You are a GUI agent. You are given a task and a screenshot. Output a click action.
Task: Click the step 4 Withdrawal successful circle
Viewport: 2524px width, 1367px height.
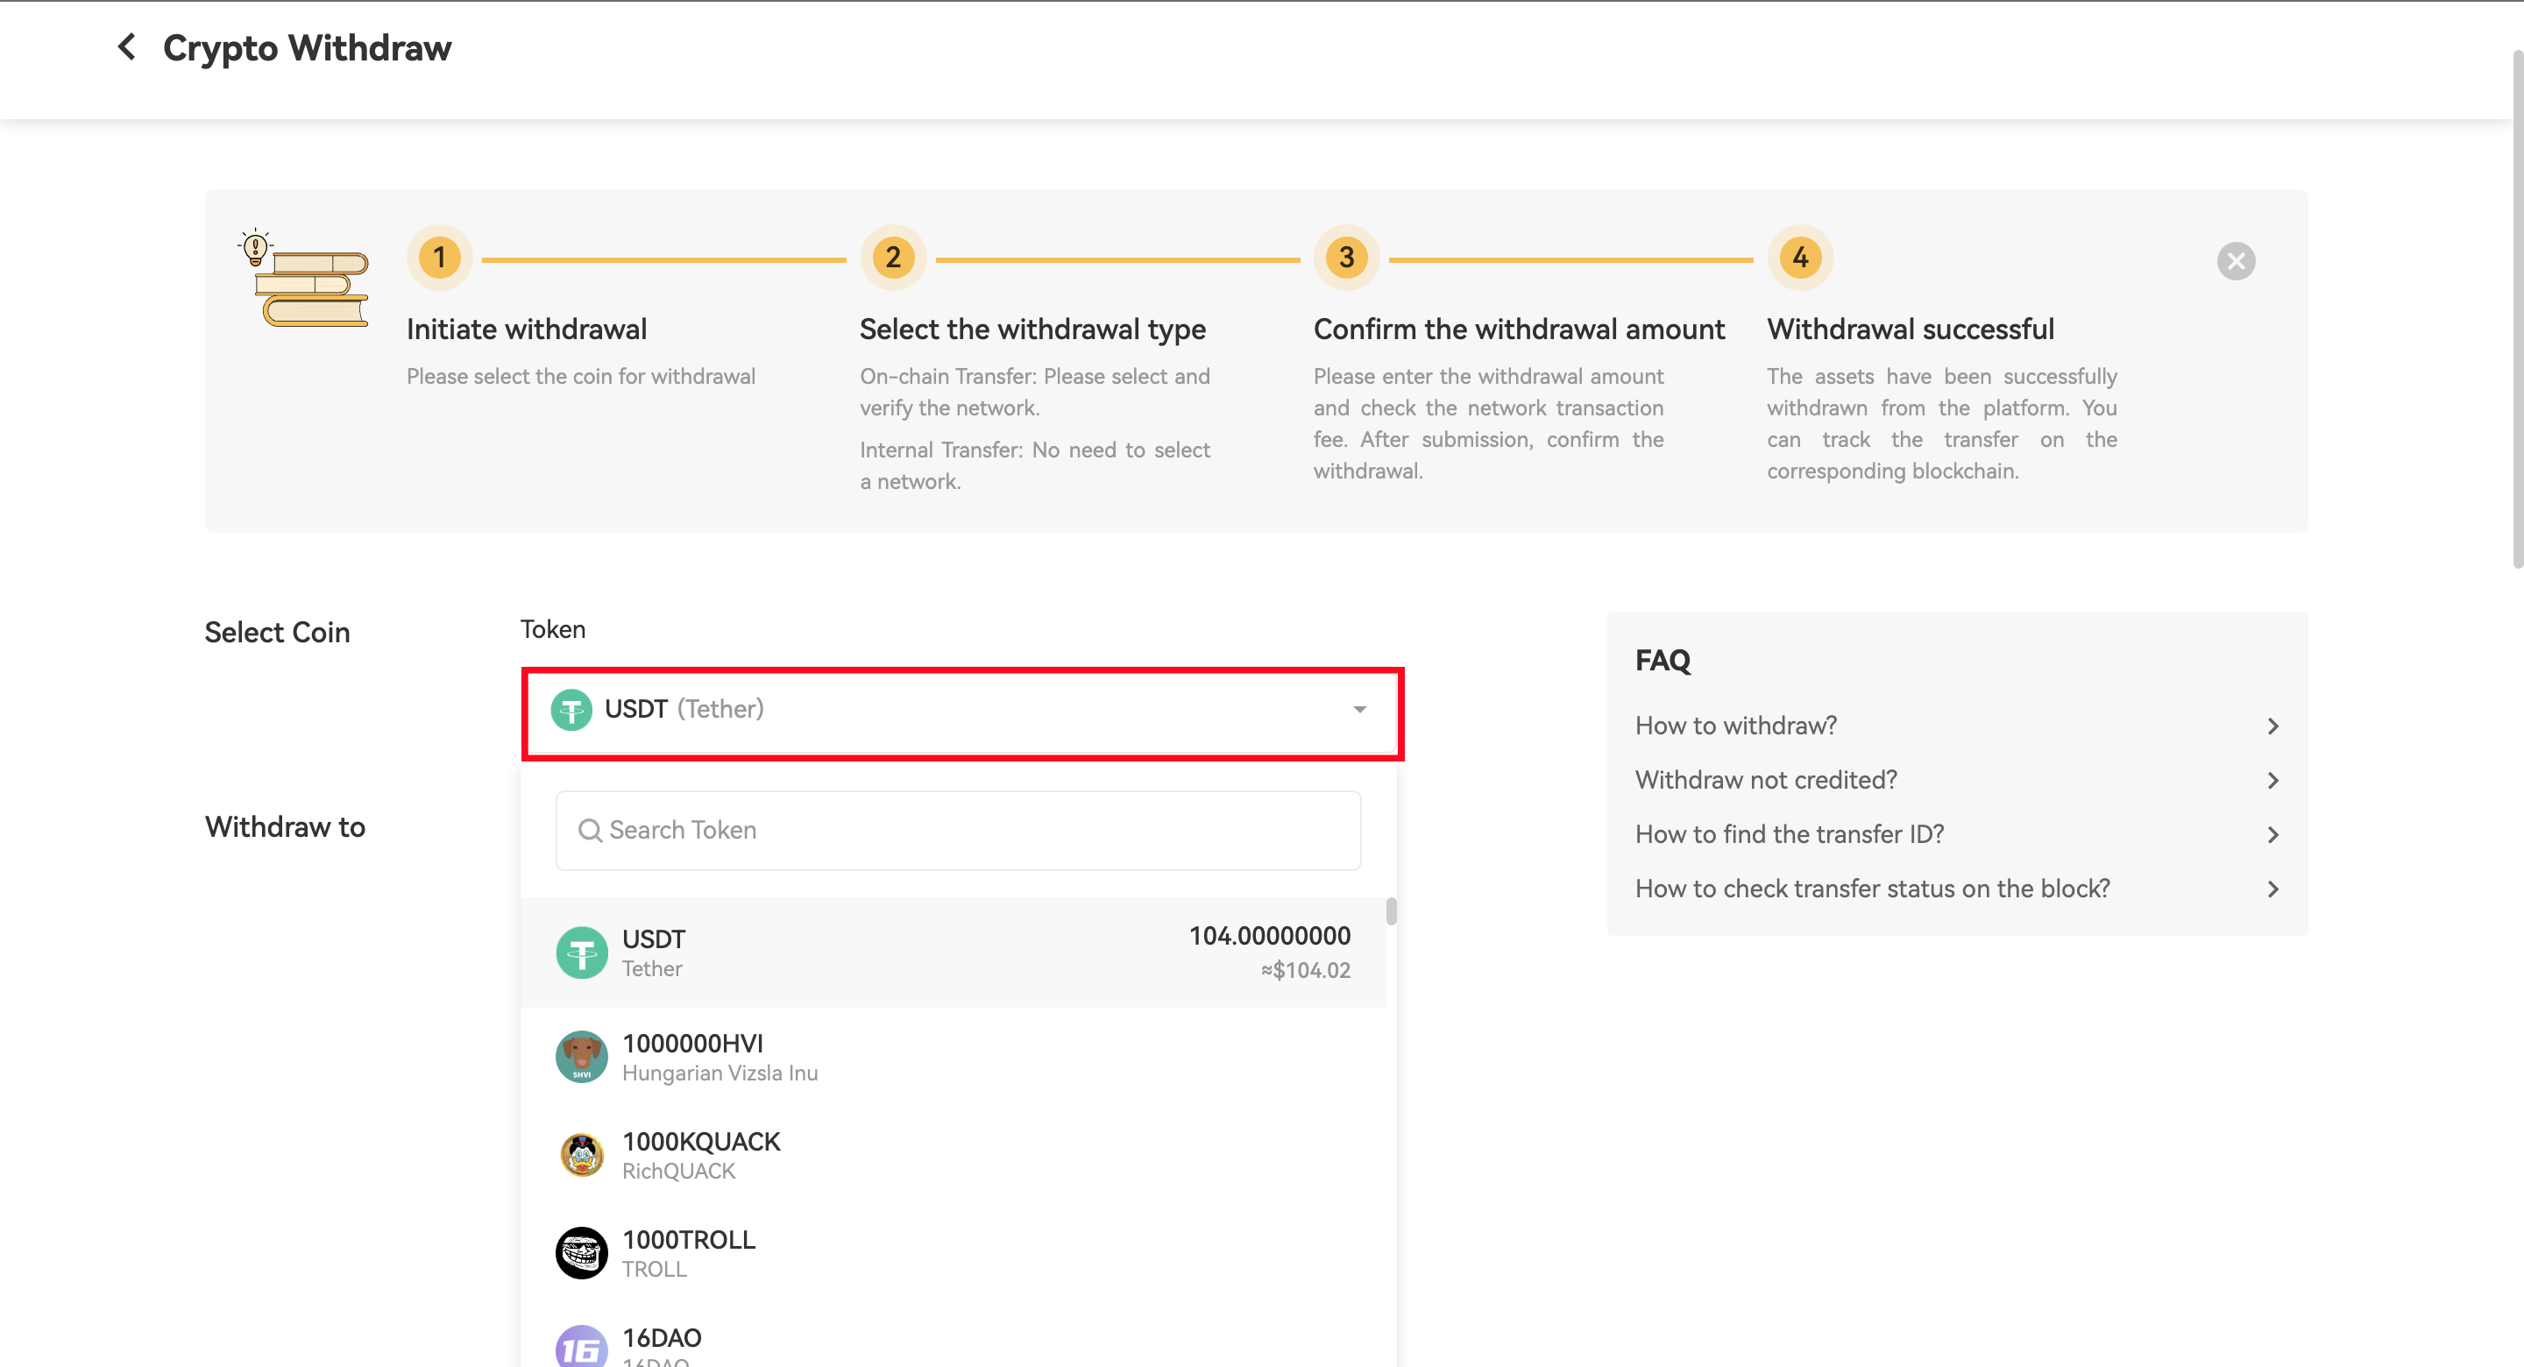[1800, 258]
